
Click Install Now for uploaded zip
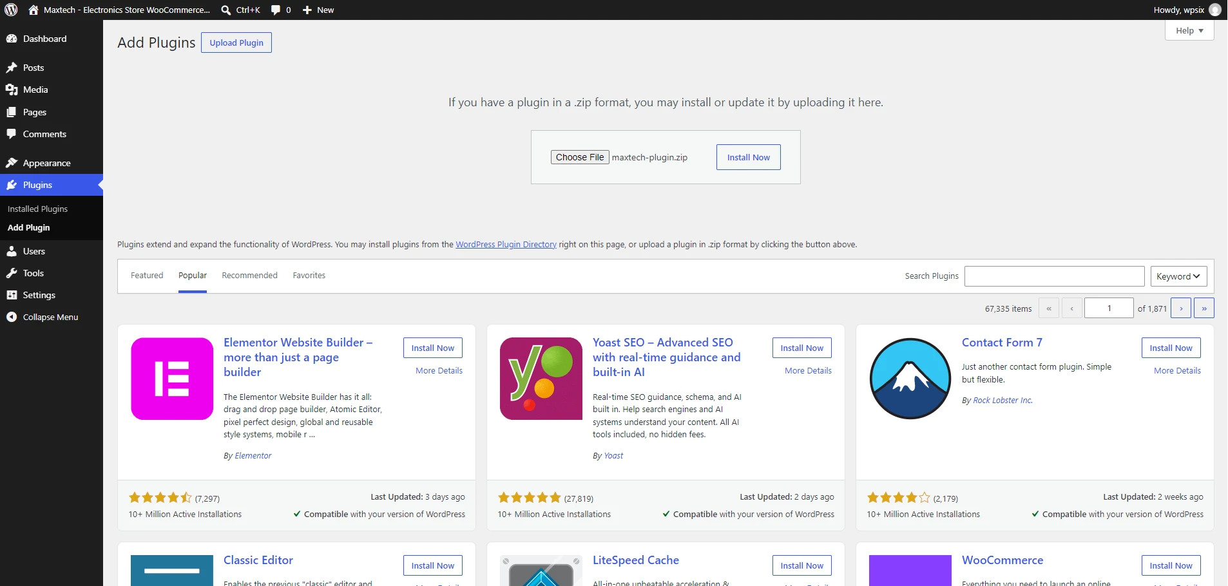[749, 157]
